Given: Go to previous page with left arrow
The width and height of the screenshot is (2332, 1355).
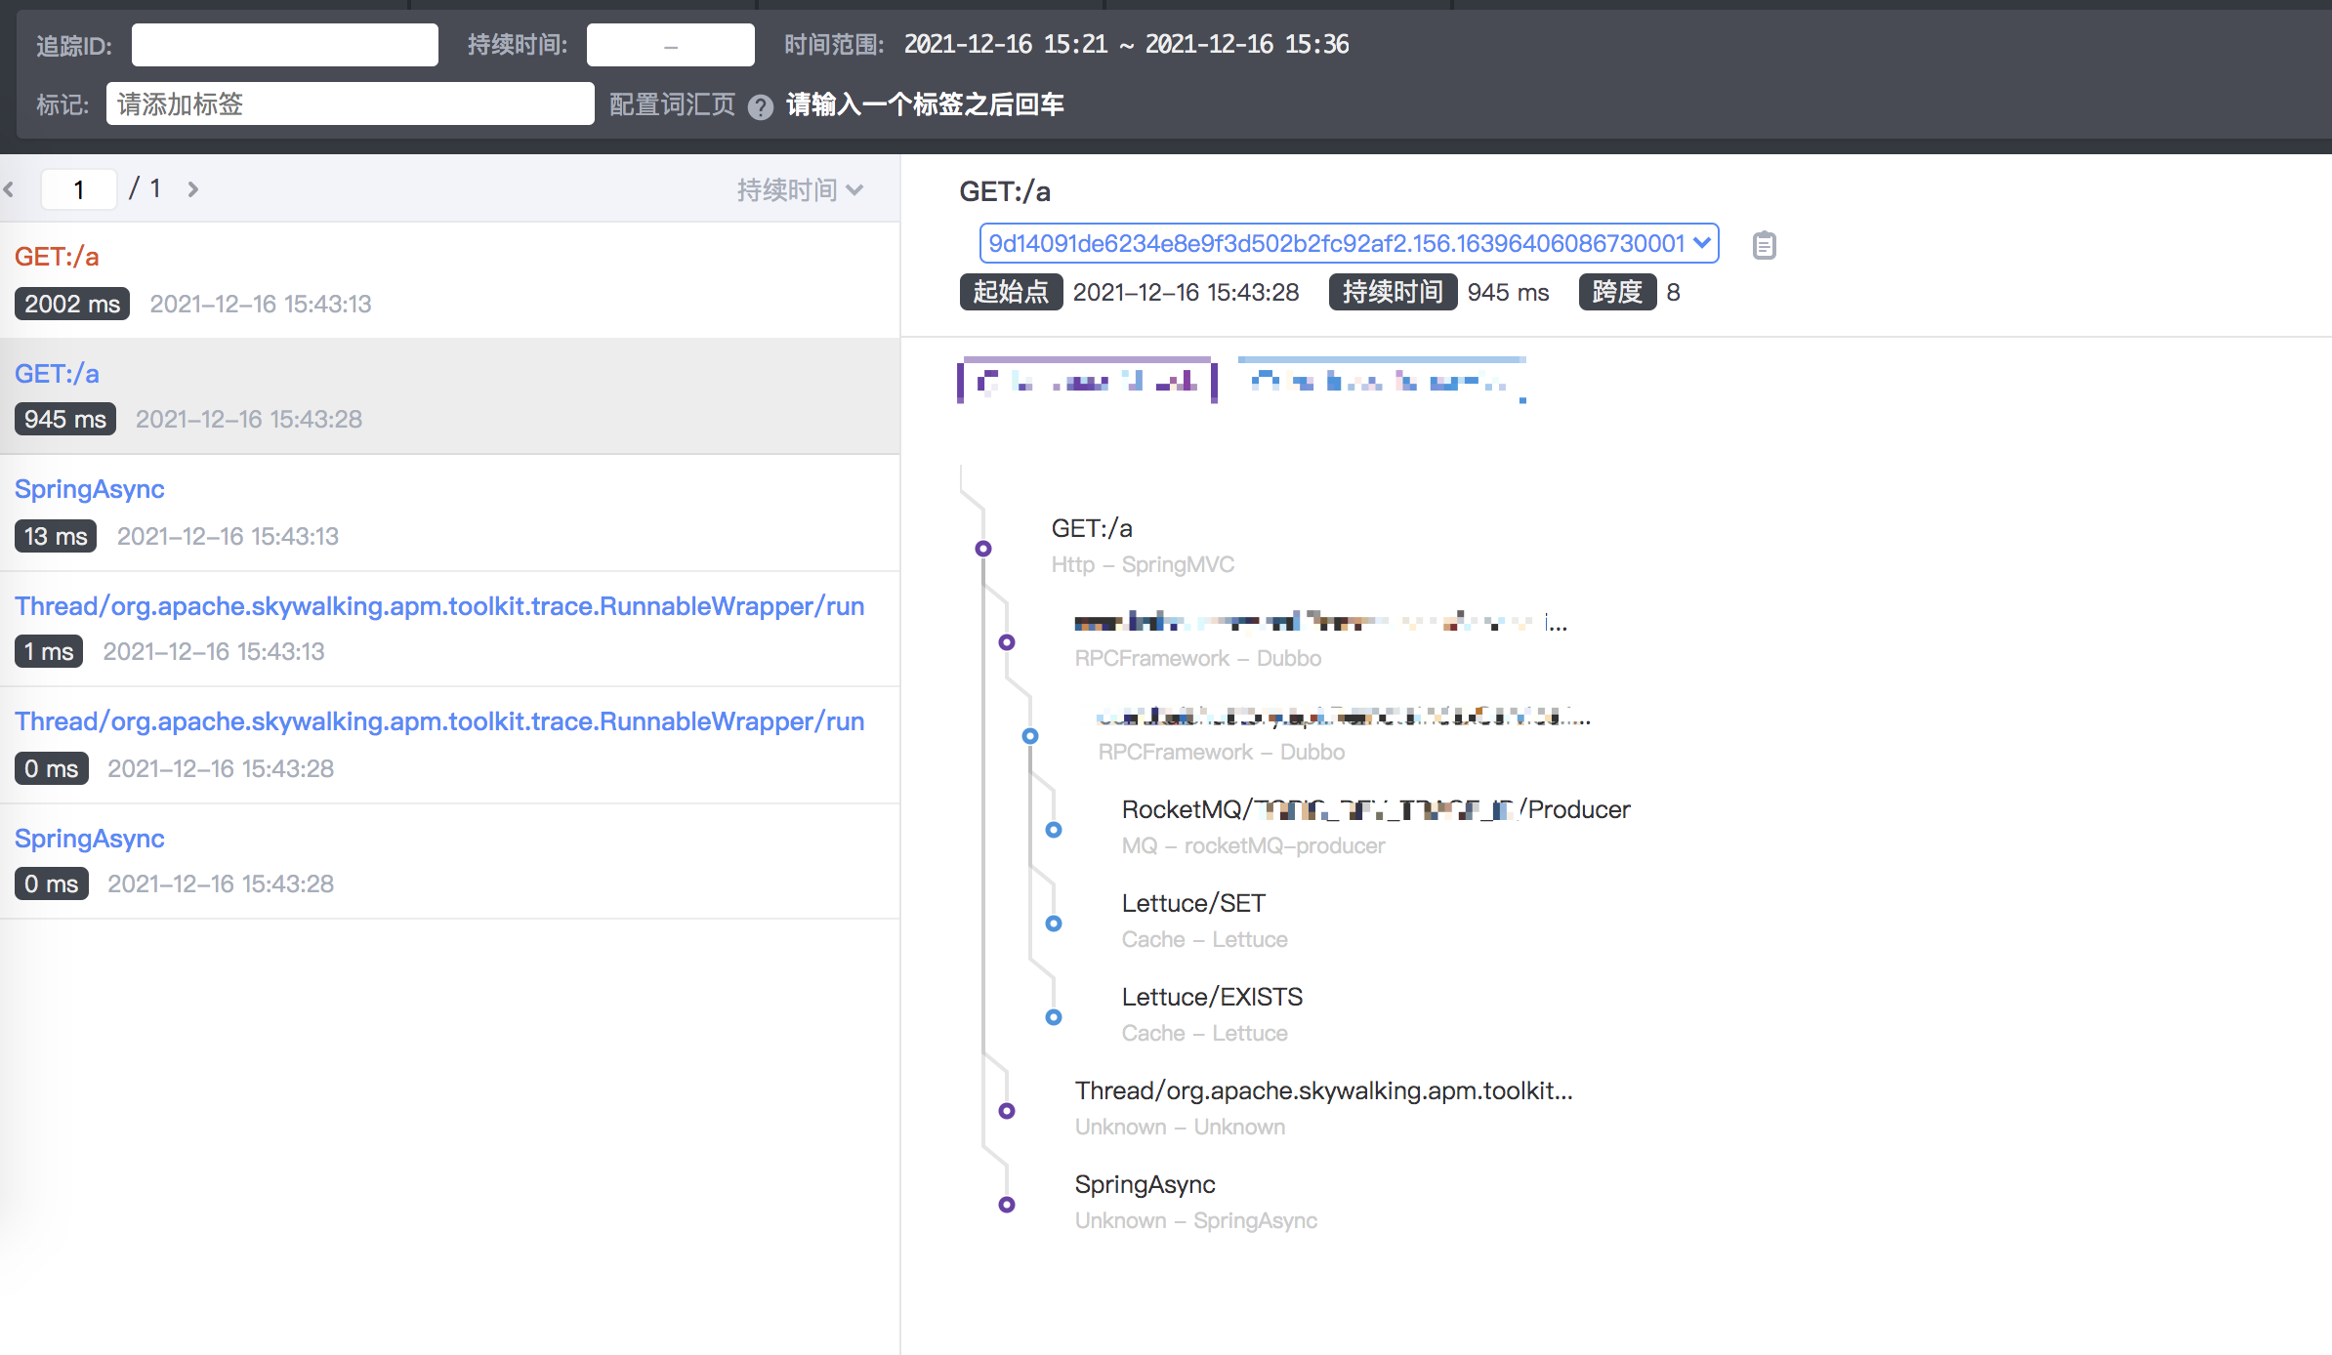Looking at the screenshot, I should 9,188.
